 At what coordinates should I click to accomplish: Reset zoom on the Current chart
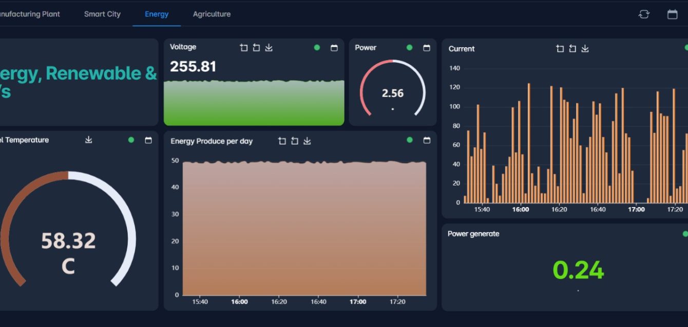pyautogui.click(x=572, y=49)
